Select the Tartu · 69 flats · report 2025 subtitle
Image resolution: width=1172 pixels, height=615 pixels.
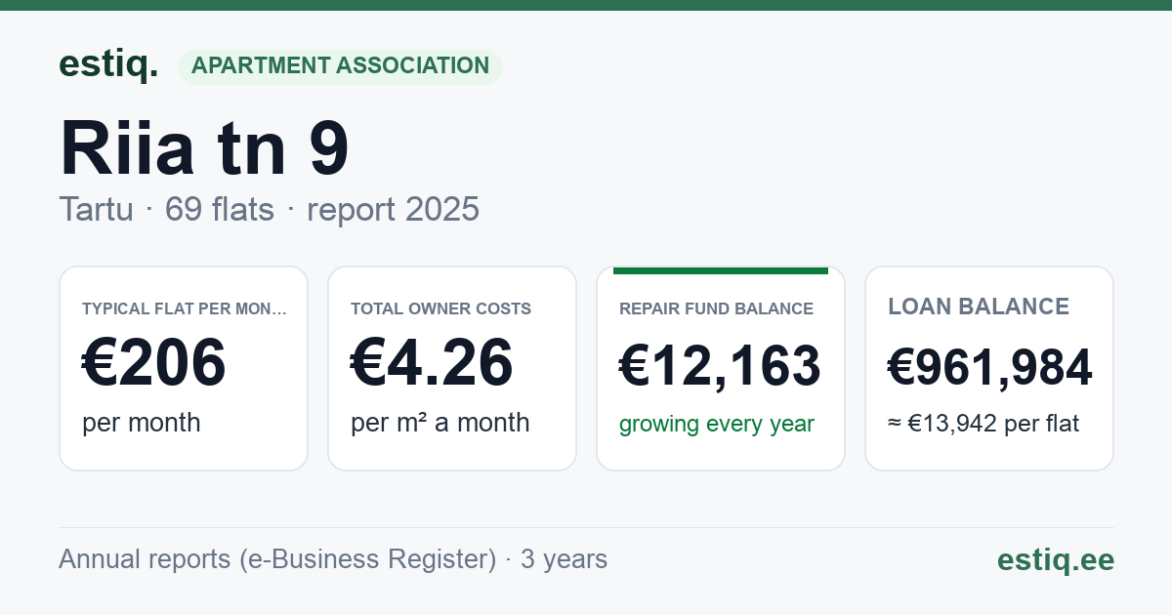tap(269, 209)
